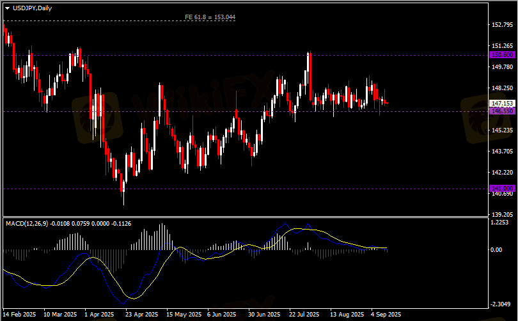Click the 23 Apr 2025 date label
This screenshot has height=321, width=518.
(x=141, y=315)
